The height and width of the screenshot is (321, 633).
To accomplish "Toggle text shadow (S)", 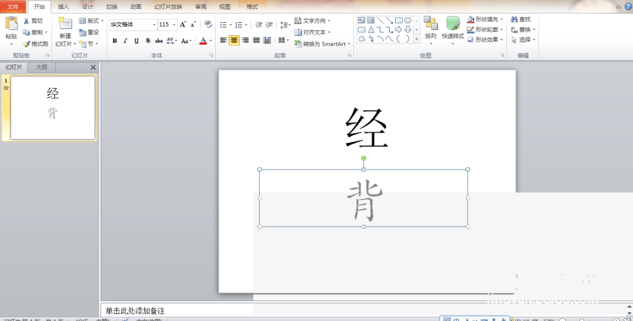I will point(148,40).
